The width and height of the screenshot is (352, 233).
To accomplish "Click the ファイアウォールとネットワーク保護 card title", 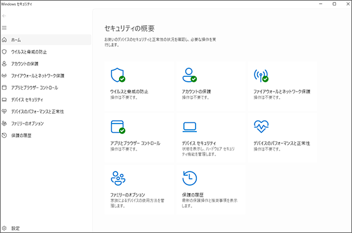I will coord(282,92).
